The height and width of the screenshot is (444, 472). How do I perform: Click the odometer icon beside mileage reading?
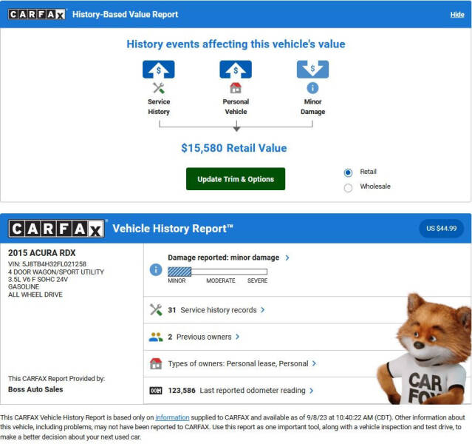point(156,390)
